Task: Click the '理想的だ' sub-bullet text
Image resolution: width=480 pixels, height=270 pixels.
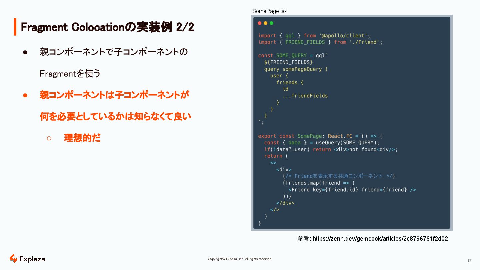Action: point(82,138)
